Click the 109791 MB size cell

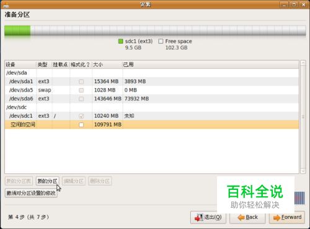(108, 125)
